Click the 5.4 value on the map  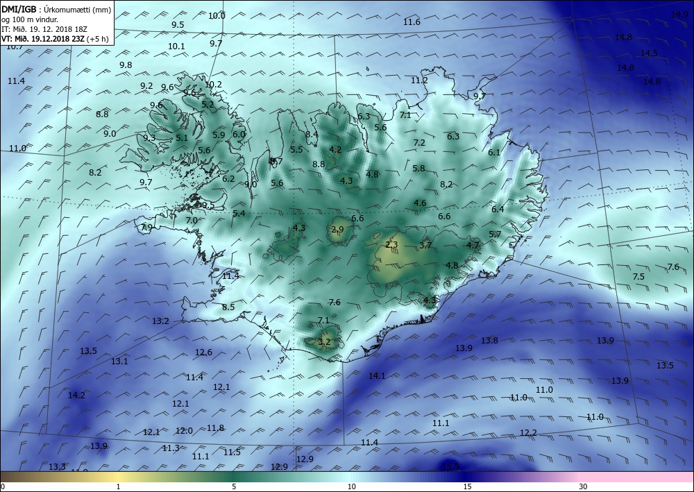click(239, 214)
